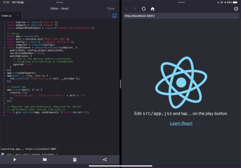Image resolution: width=241 pixels, height=168 pixels.
Task: Tap the '// Launch app' comment
Action: [x=17, y=87]
